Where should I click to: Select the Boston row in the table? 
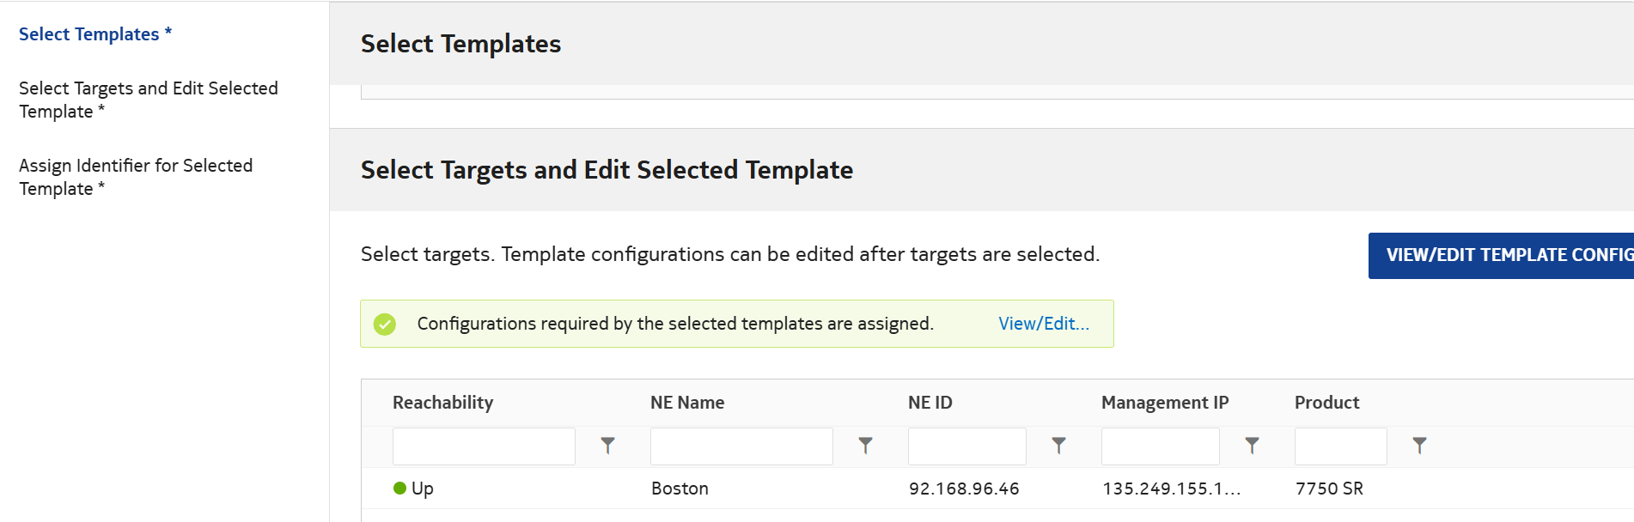point(680,489)
